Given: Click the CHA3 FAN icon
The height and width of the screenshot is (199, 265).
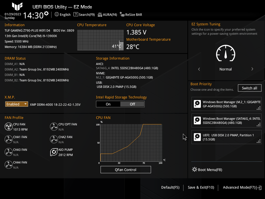Looking at the screenshot, I should 9,152.
